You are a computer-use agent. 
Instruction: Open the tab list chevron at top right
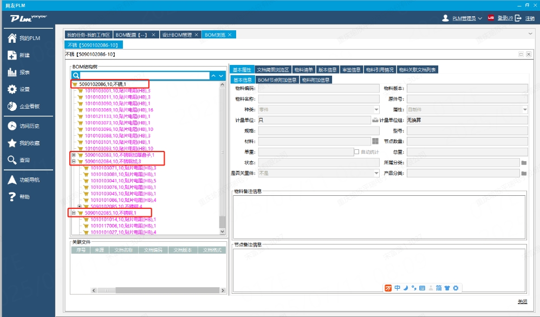tap(530, 34)
